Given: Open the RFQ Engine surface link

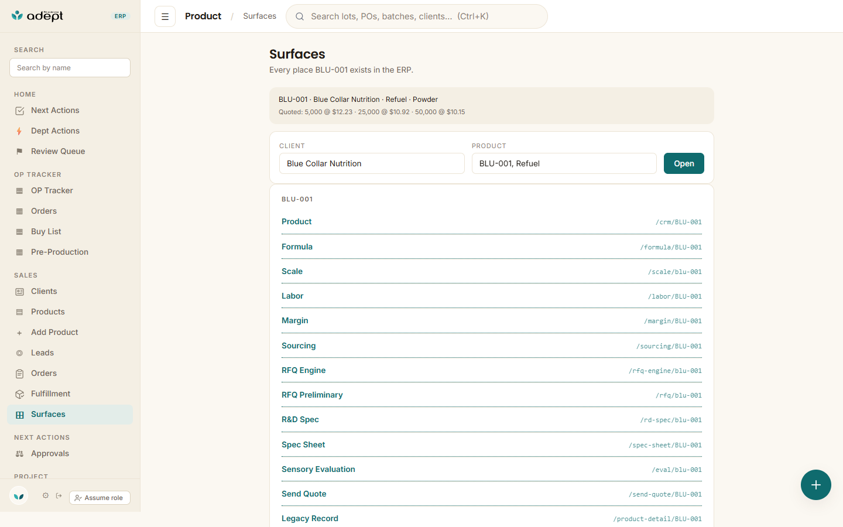Looking at the screenshot, I should pos(303,370).
